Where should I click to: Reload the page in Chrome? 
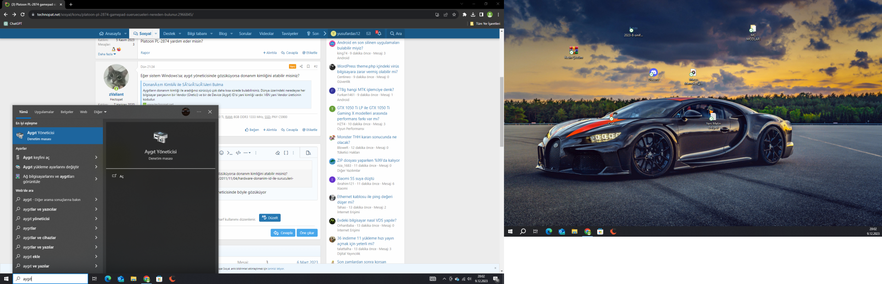click(x=23, y=14)
